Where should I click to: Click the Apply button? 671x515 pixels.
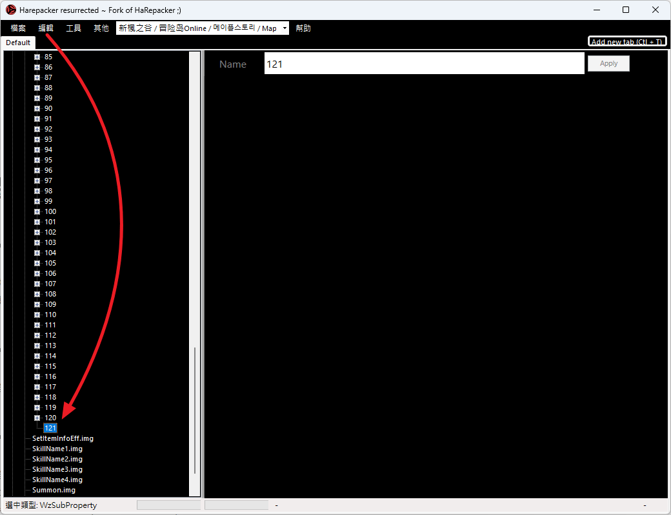click(608, 64)
